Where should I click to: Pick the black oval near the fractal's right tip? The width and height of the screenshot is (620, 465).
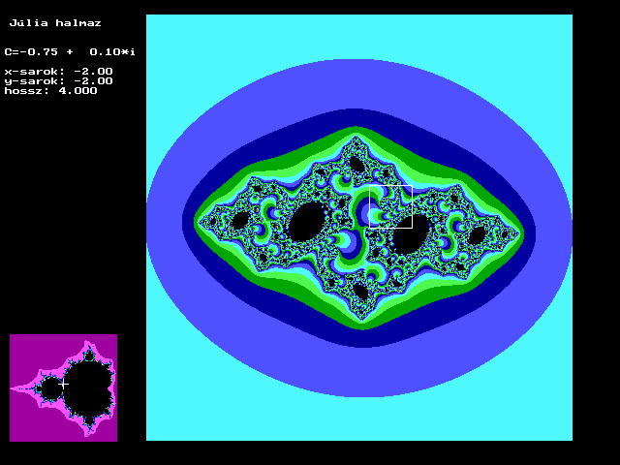(x=478, y=234)
